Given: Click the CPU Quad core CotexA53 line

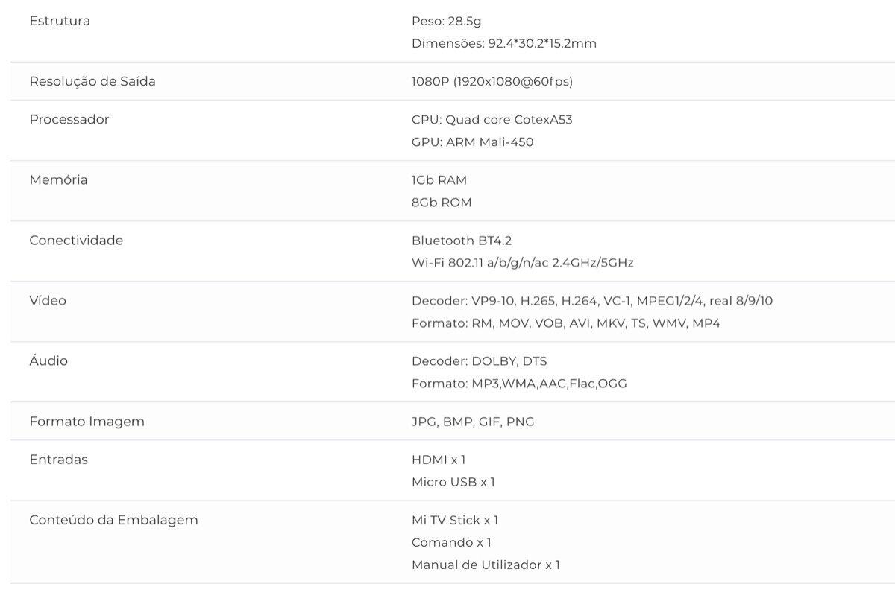Looking at the screenshot, I should [x=492, y=119].
